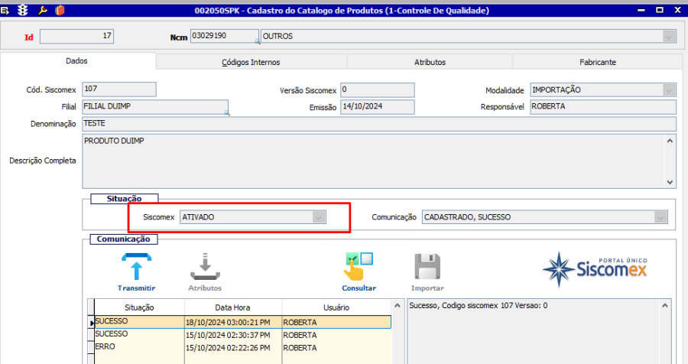
Task: Click the Consultar hand icon
Action: 359,267
